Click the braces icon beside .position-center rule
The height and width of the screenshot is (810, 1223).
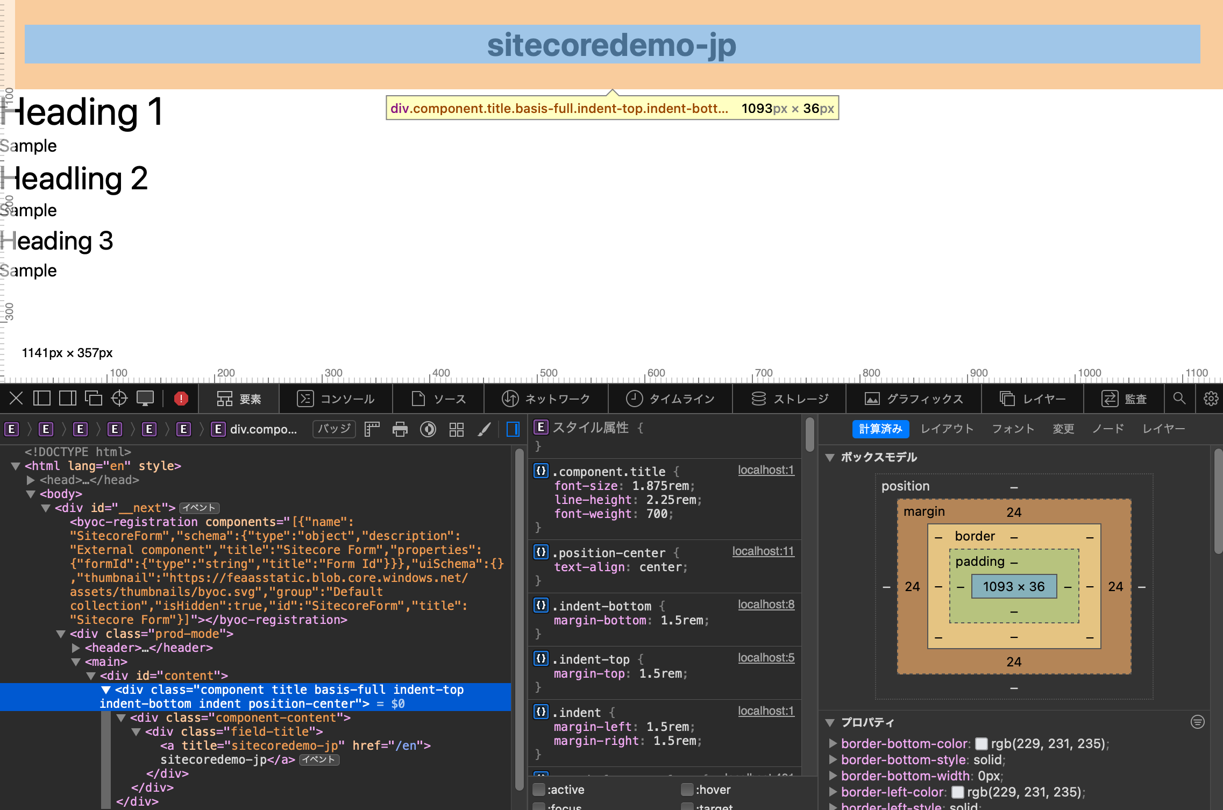coord(541,552)
